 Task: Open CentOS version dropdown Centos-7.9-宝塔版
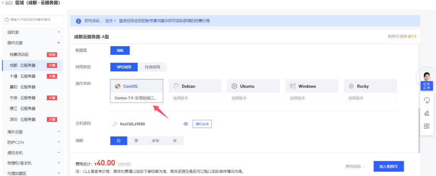[137, 98]
